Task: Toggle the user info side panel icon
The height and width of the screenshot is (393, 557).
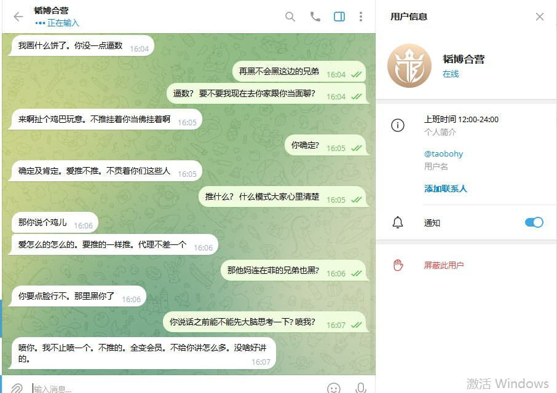Action: pyautogui.click(x=339, y=17)
